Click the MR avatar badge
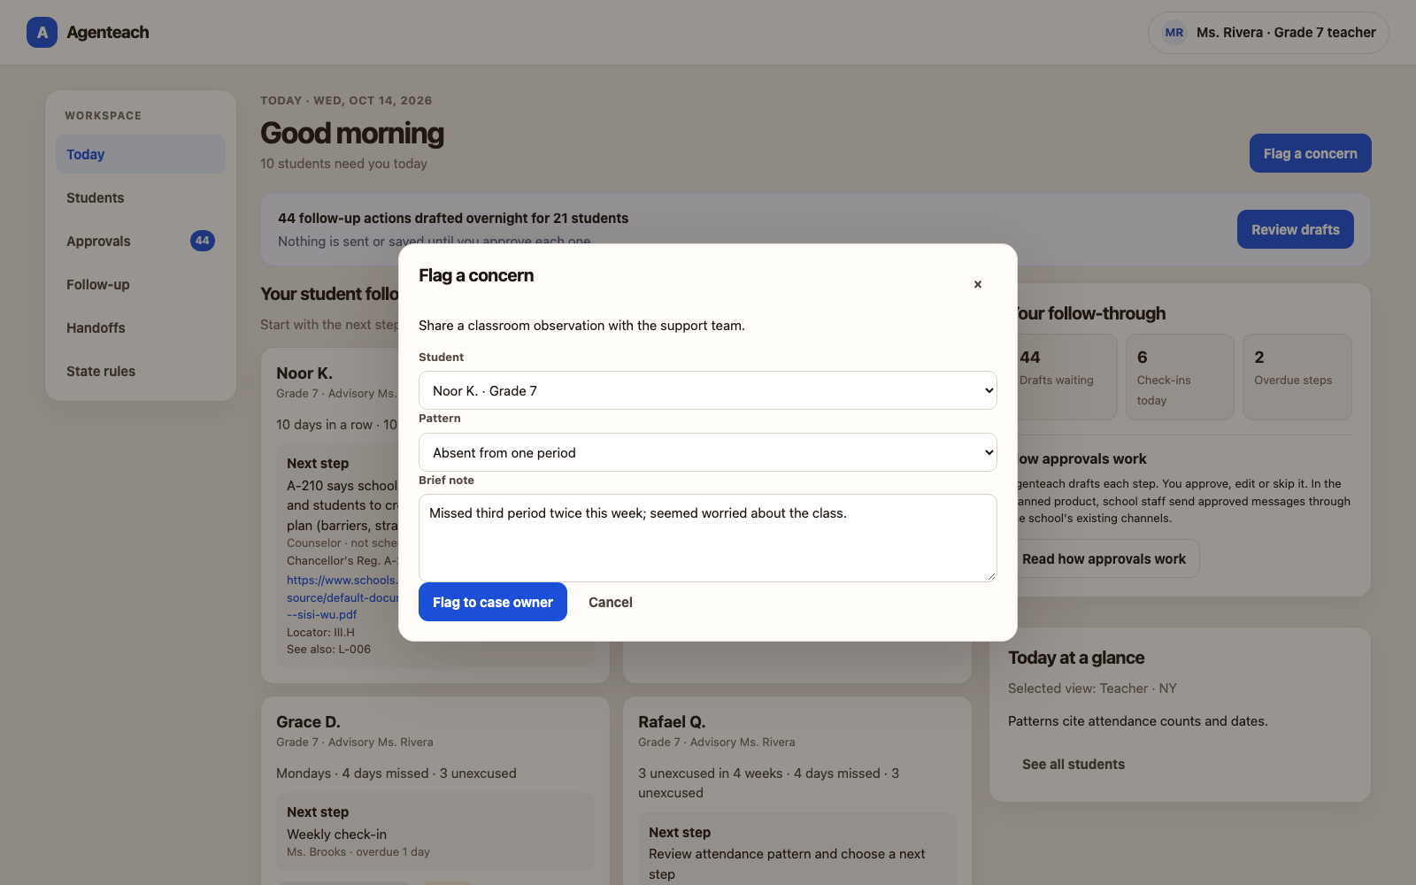 [1174, 33]
